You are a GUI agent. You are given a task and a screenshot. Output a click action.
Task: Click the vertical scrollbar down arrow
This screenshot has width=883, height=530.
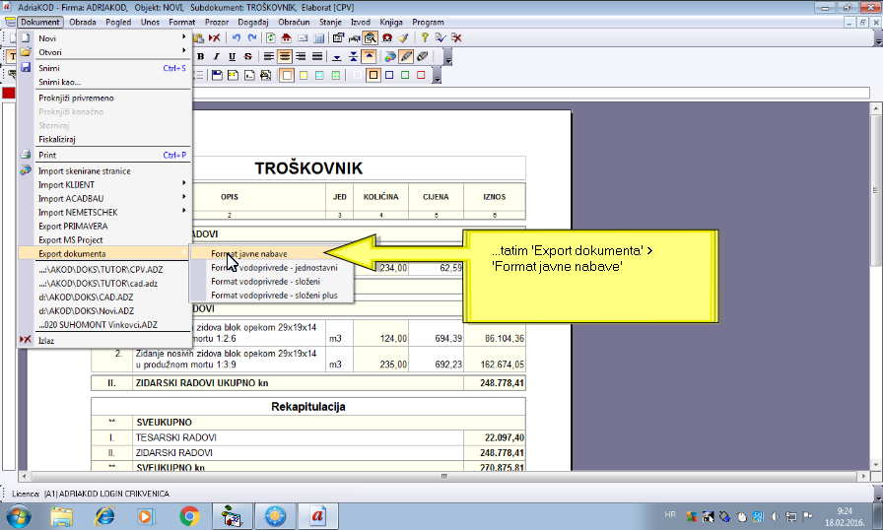pos(876,465)
